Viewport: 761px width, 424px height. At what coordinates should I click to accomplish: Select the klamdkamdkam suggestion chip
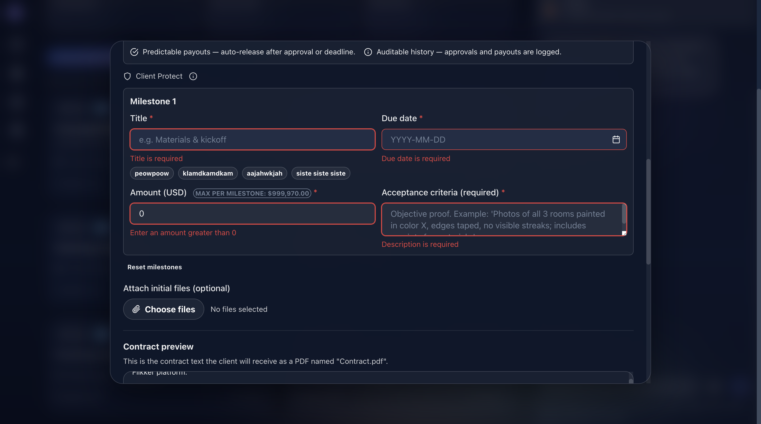click(208, 173)
